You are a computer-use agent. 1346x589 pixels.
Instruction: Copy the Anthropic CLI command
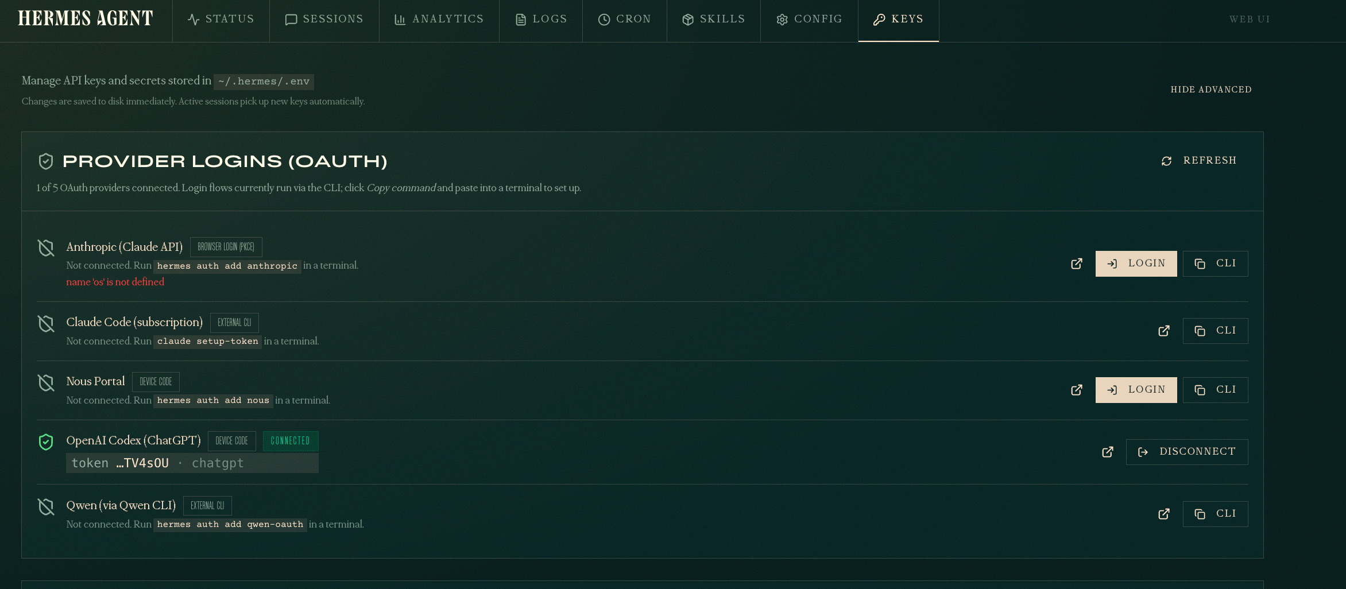pyautogui.click(x=1215, y=263)
